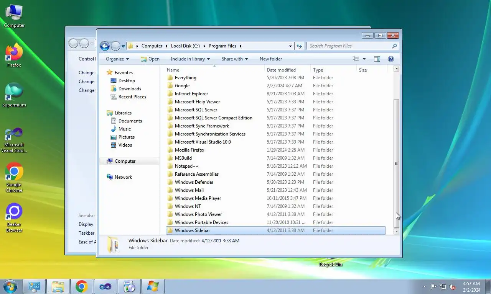The height and width of the screenshot is (294, 491).
Task: Click the Microsoft SQL Server folder name
Action: pyautogui.click(x=196, y=110)
